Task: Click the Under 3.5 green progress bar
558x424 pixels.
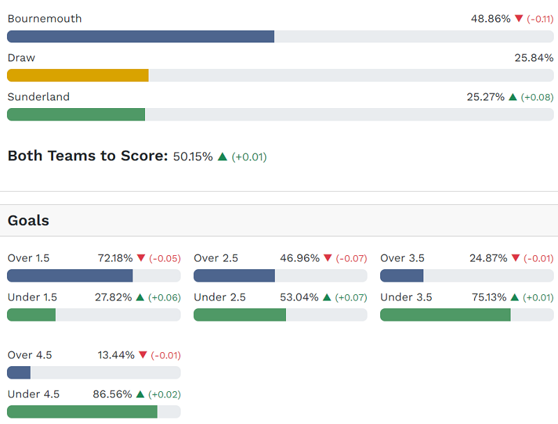Action: [x=445, y=315]
